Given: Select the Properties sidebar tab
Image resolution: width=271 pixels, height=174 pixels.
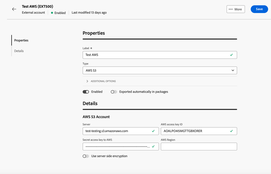Looking at the screenshot, I should click(x=21, y=40).
